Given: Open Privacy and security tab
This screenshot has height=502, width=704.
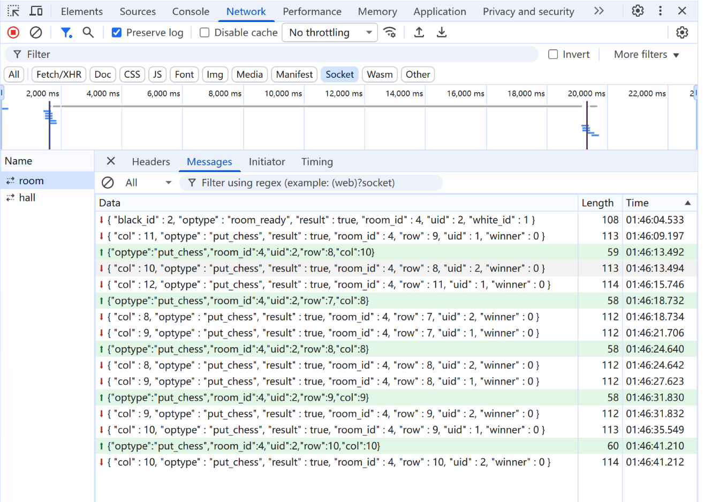Looking at the screenshot, I should (528, 11).
